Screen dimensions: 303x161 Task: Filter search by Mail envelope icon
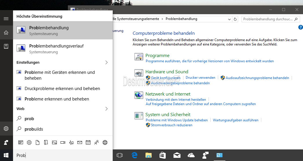(x=80, y=142)
